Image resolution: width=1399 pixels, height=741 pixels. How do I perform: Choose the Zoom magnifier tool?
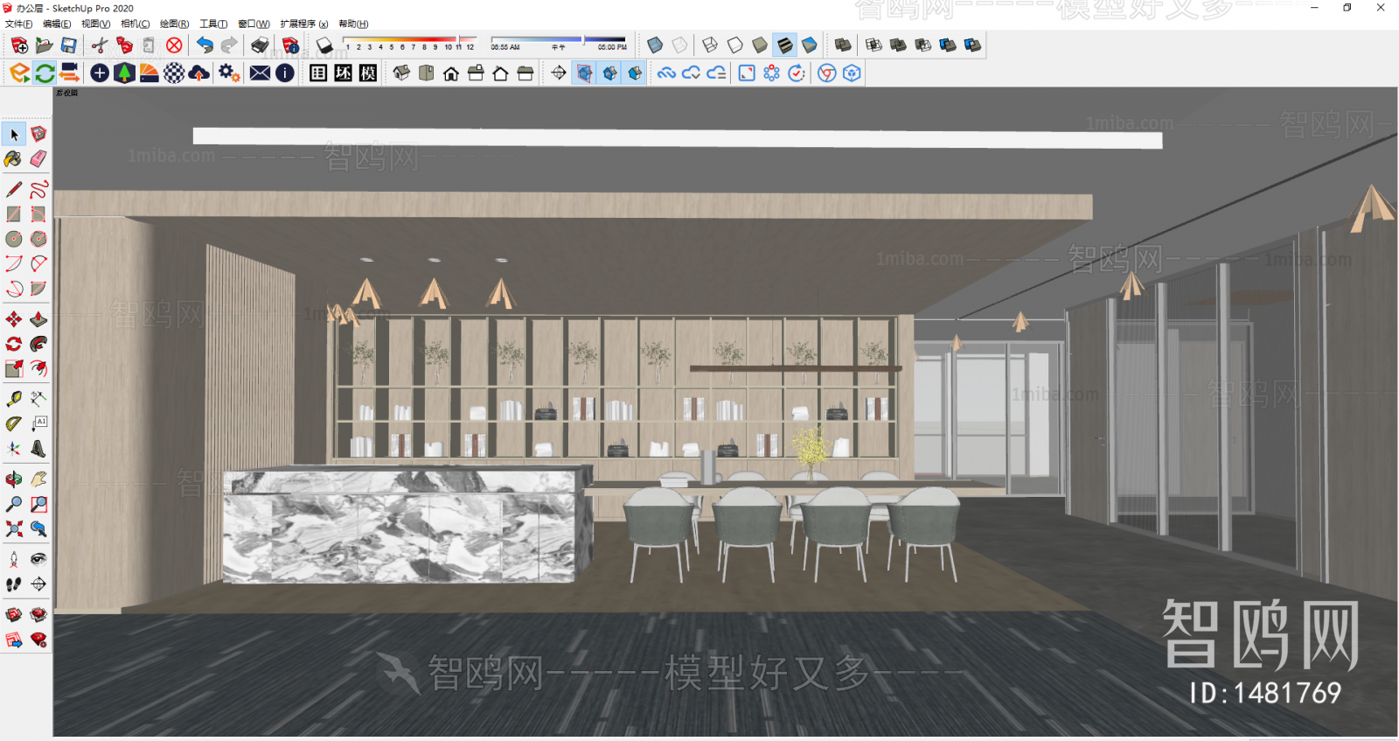[x=14, y=504]
